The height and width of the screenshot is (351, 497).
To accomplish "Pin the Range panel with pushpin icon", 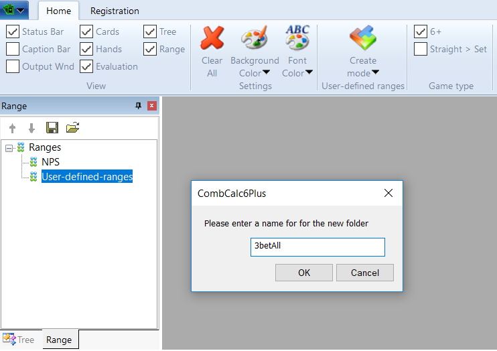I will coord(139,106).
